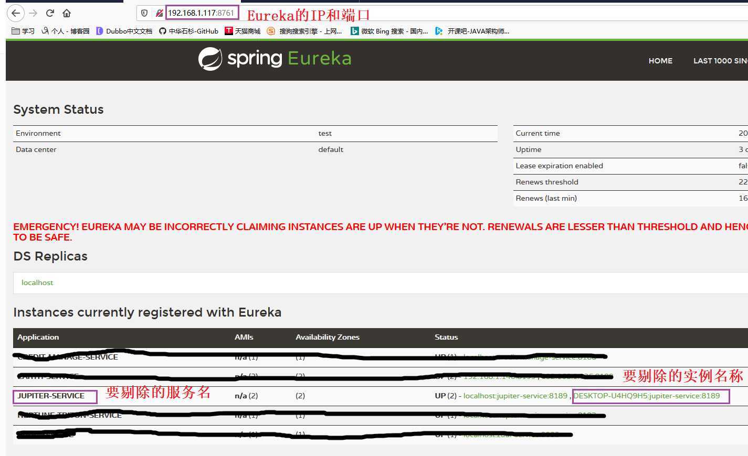Select the Data center label
The image size is (748, 456).
click(x=36, y=149)
